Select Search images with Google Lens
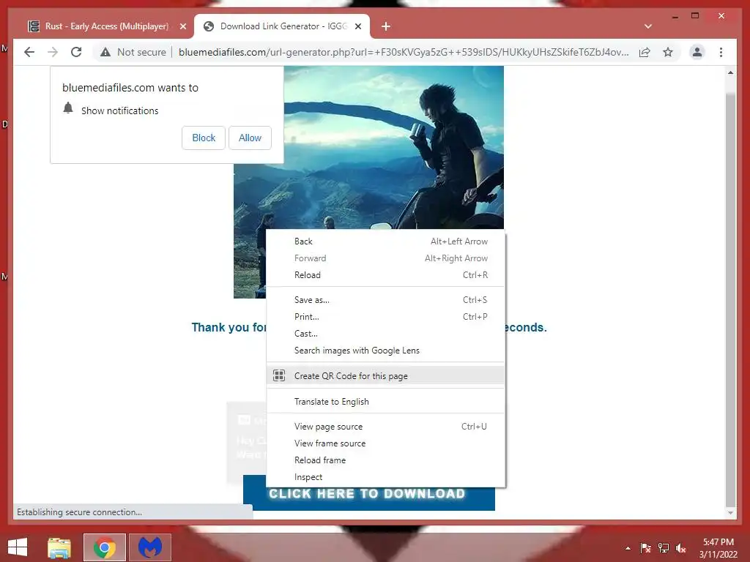 click(x=385, y=351)
